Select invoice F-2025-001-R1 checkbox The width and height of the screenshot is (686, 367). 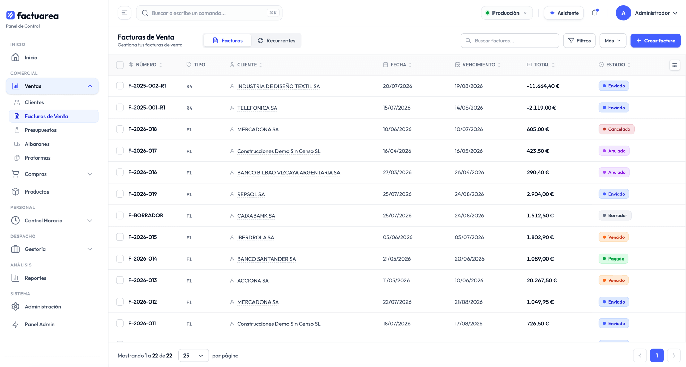click(120, 108)
